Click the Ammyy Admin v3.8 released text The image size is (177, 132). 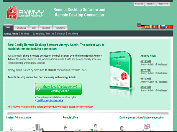[x=154, y=73]
